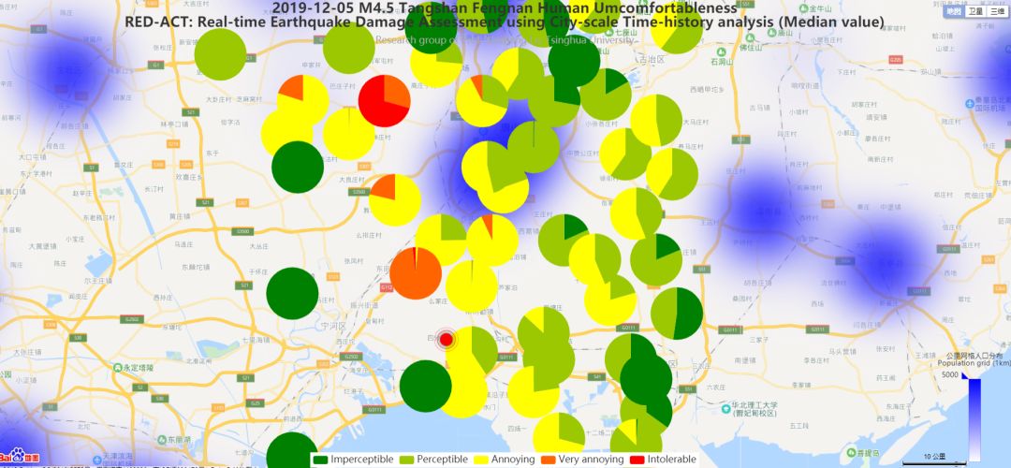
Task: Select the mostly orange Very annoying pie chart
Action: coord(416,273)
